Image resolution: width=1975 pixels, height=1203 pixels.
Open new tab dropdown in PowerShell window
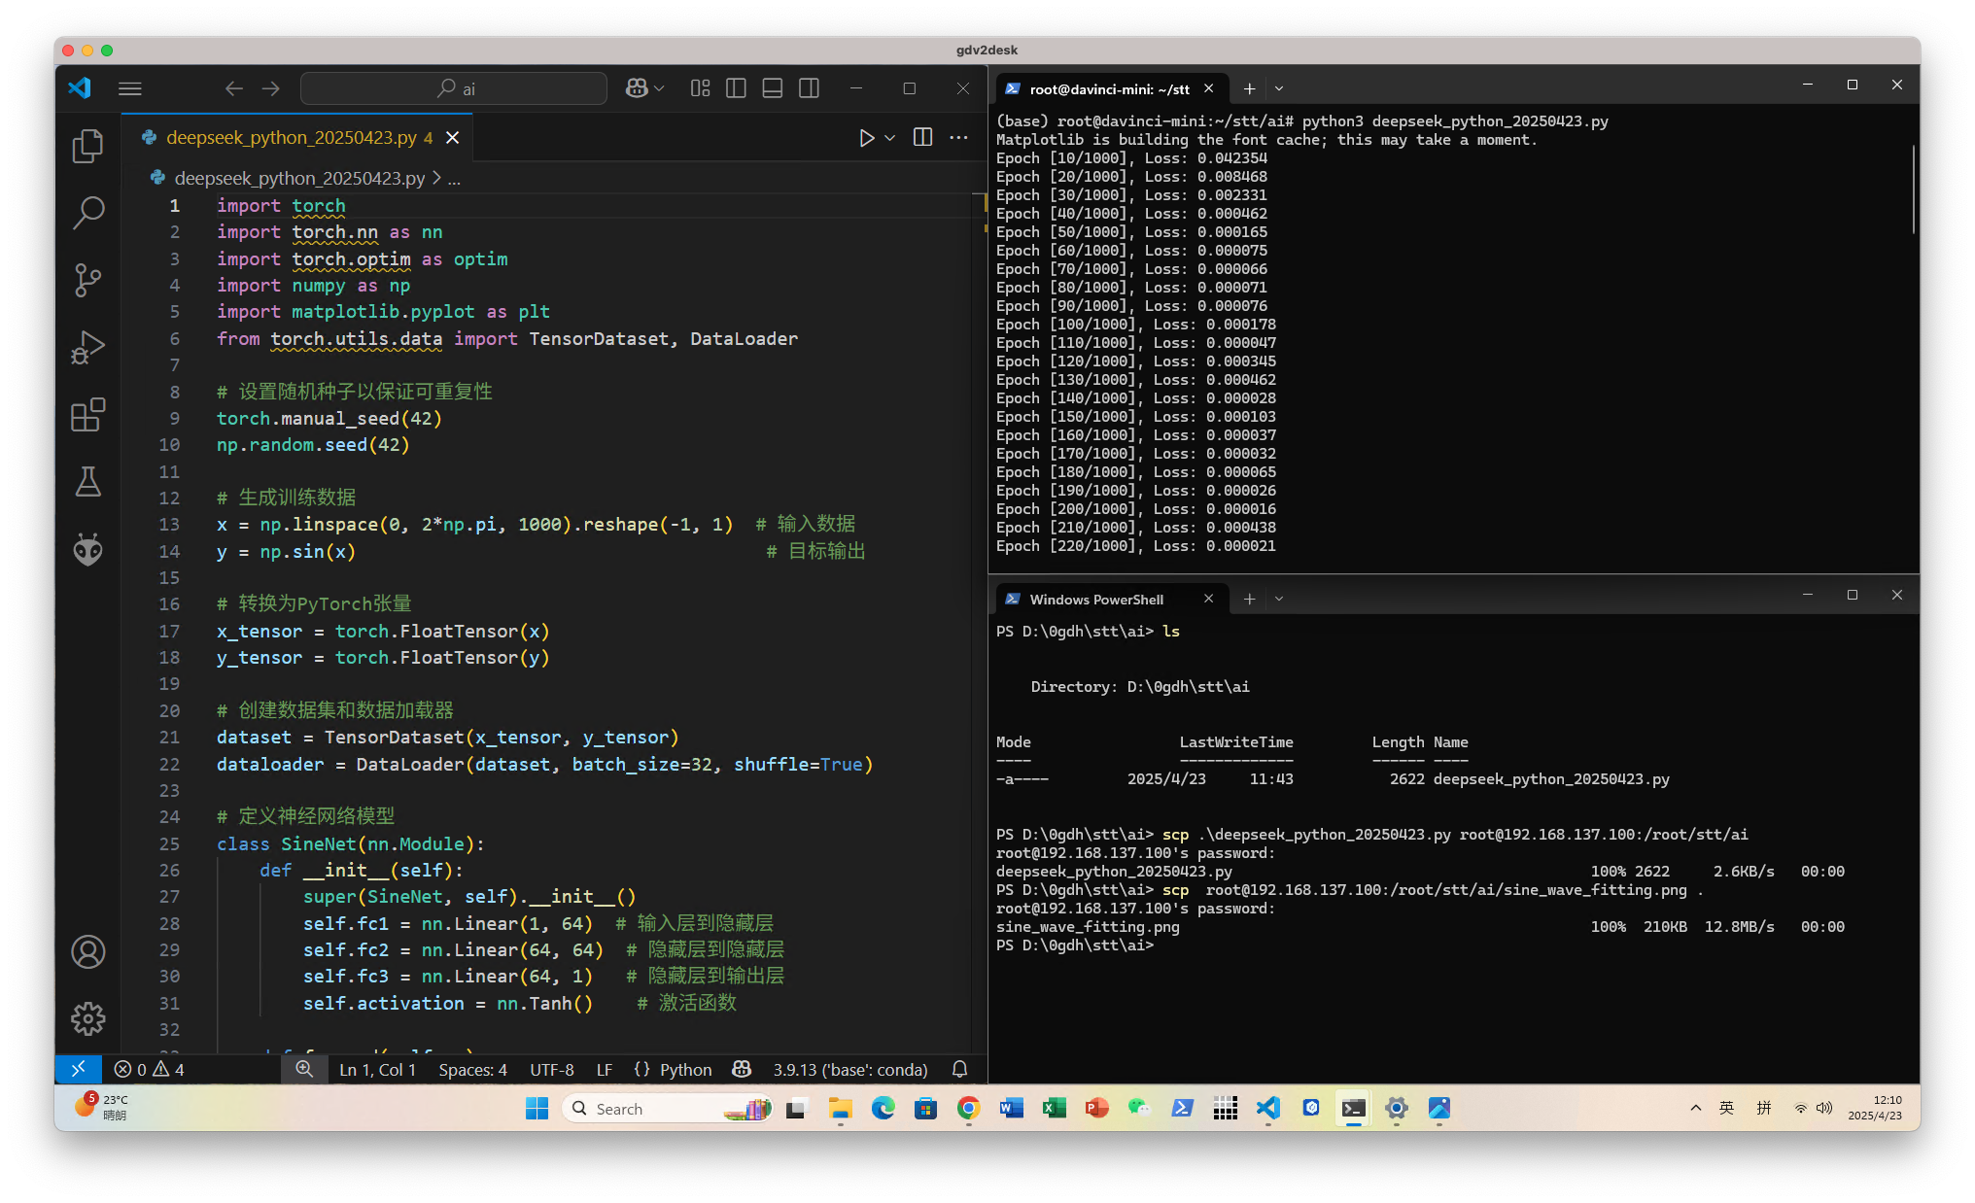[1279, 599]
